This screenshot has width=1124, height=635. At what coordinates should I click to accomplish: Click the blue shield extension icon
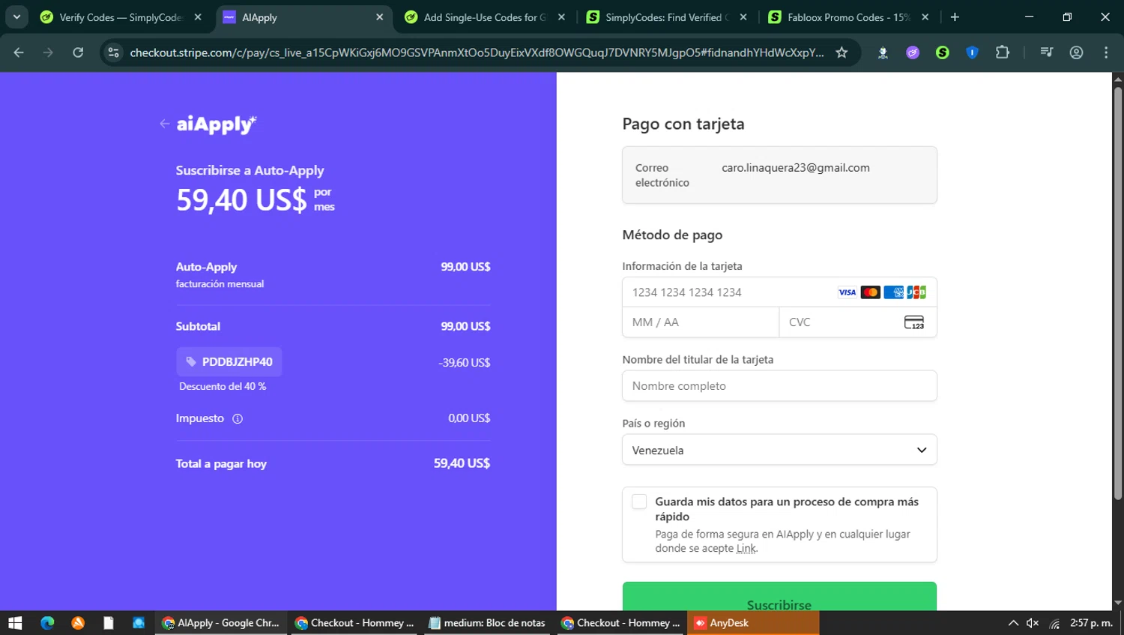click(x=972, y=52)
